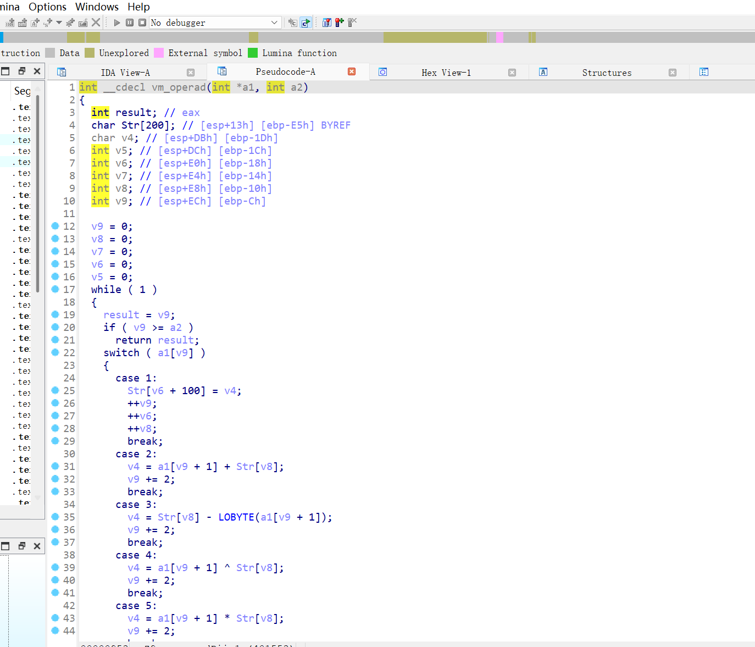Open the string type dropdown arrow
This screenshot has width=755, height=647.
click(x=59, y=23)
